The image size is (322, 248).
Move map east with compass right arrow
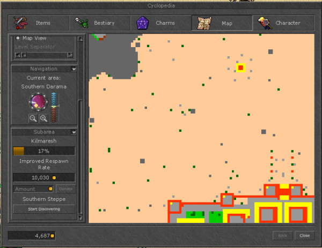coord(47,102)
